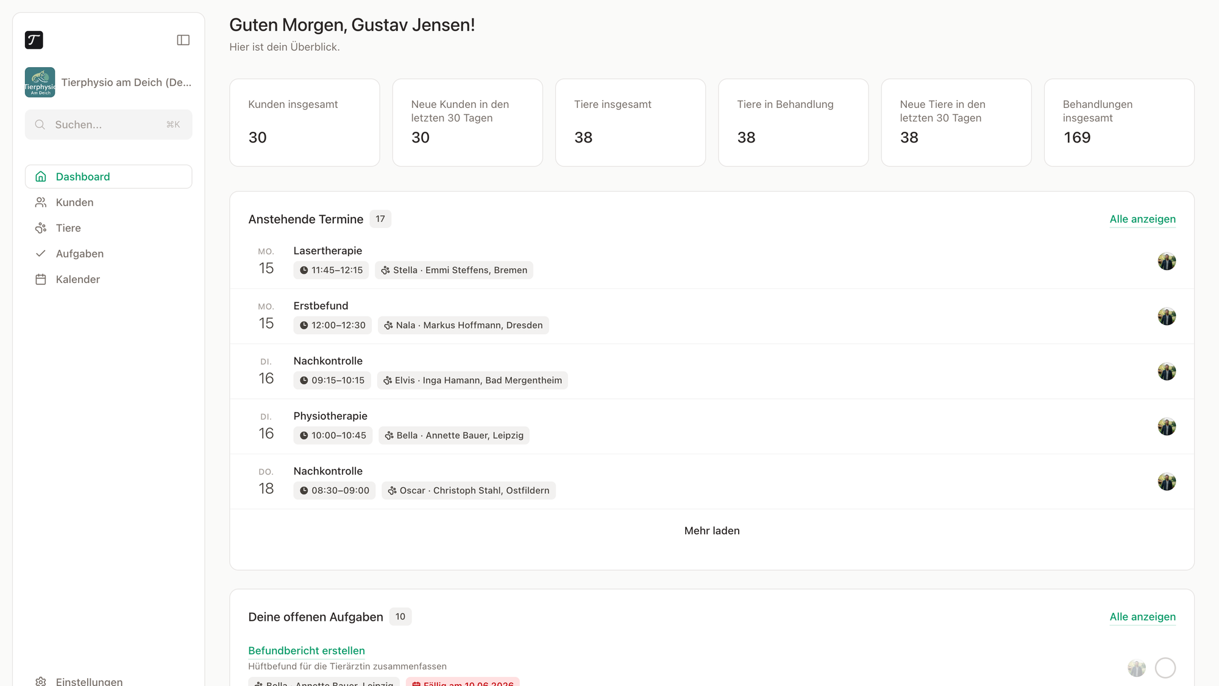Viewport: 1219px width, 686px height.
Task: Click the Dashboard home icon
Action: click(x=41, y=177)
